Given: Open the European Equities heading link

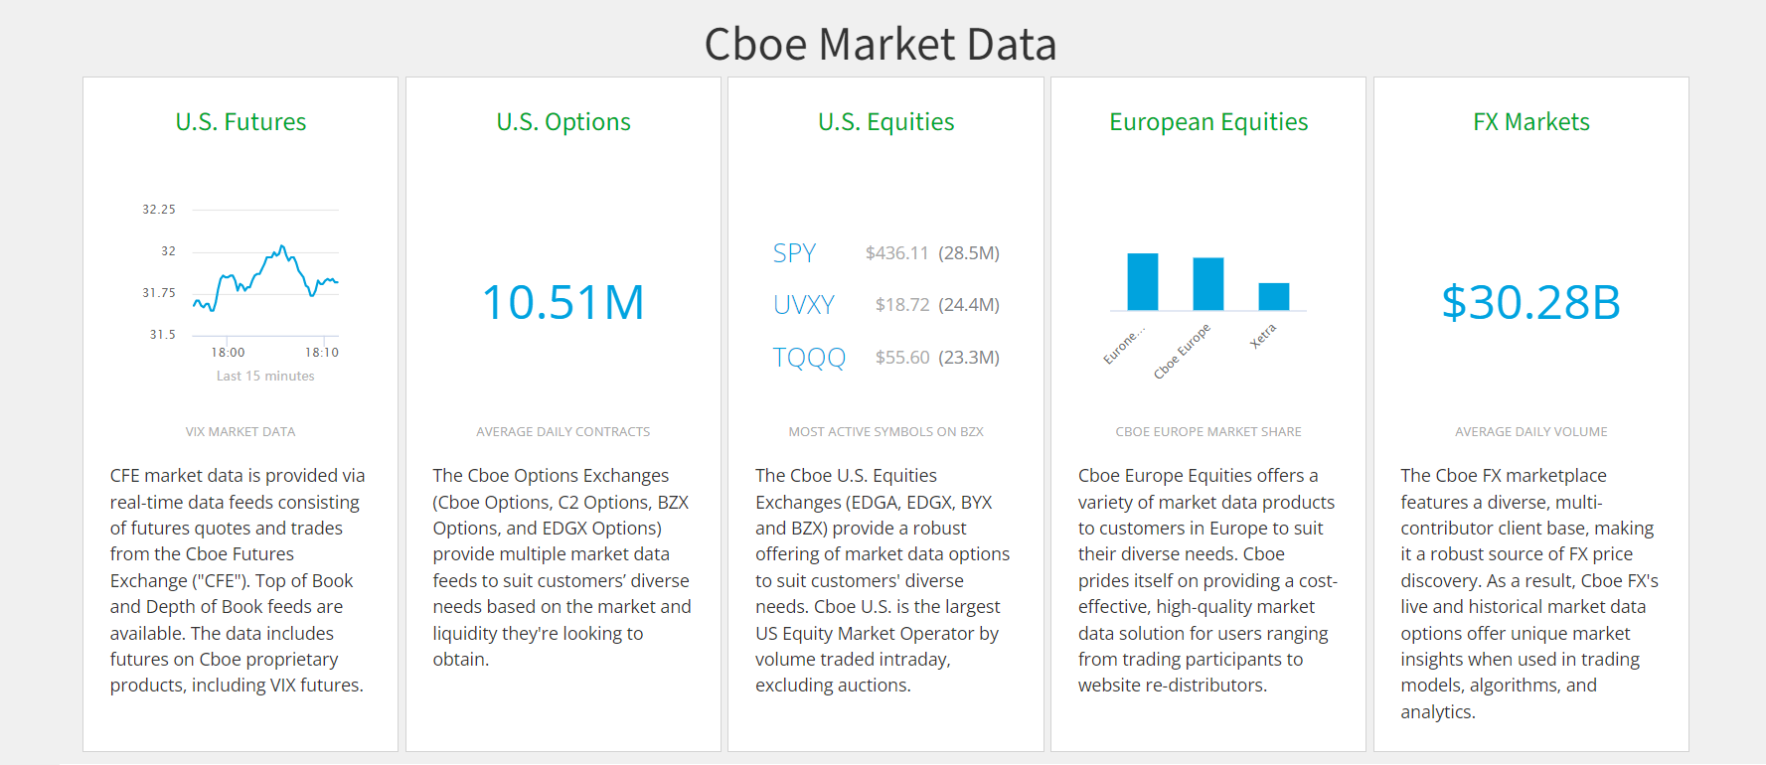Looking at the screenshot, I should [1208, 122].
